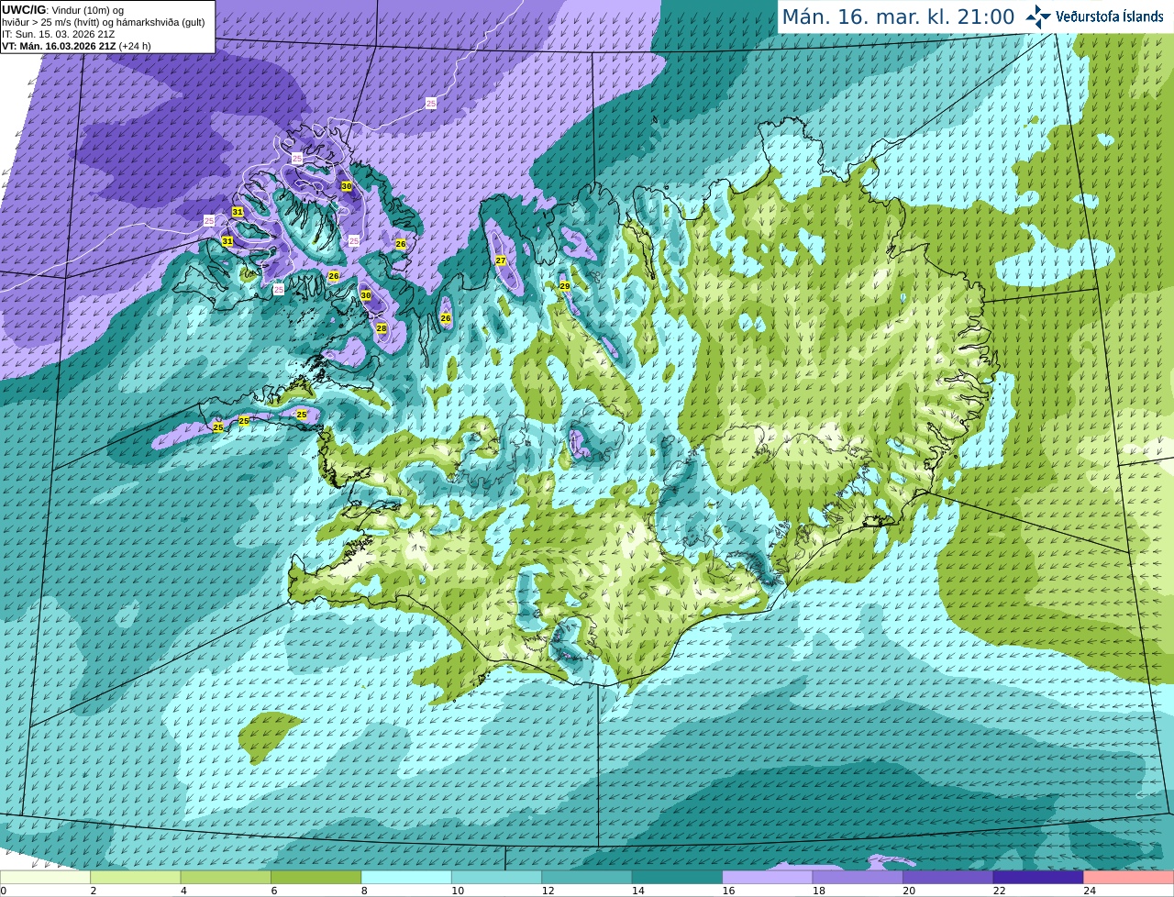Pick the turquoise 10–12 m/s legend swatch
The height and width of the screenshot is (897, 1174).
point(496,877)
